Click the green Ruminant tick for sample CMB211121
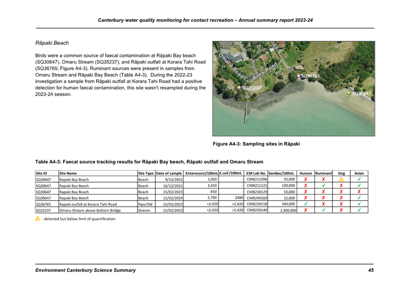The image size is (410, 290). tap(323, 186)
